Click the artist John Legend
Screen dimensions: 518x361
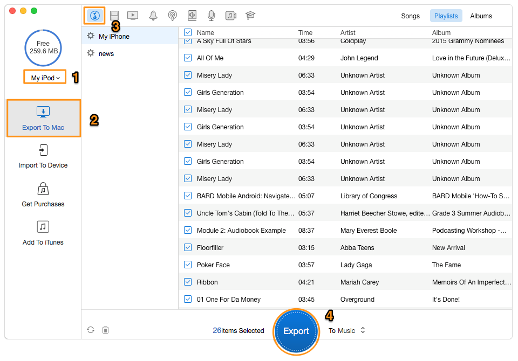359,58
